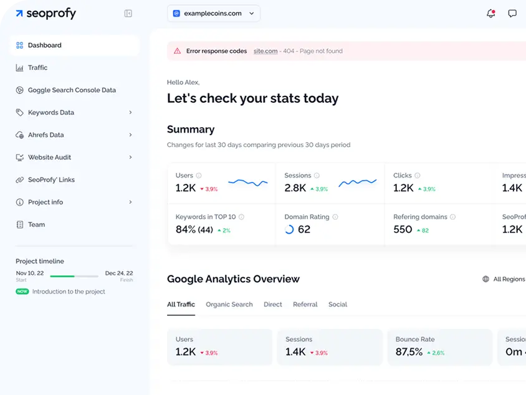Click '404 - Page not found' message
The height and width of the screenshot is (395, 526).
[313, 51]
